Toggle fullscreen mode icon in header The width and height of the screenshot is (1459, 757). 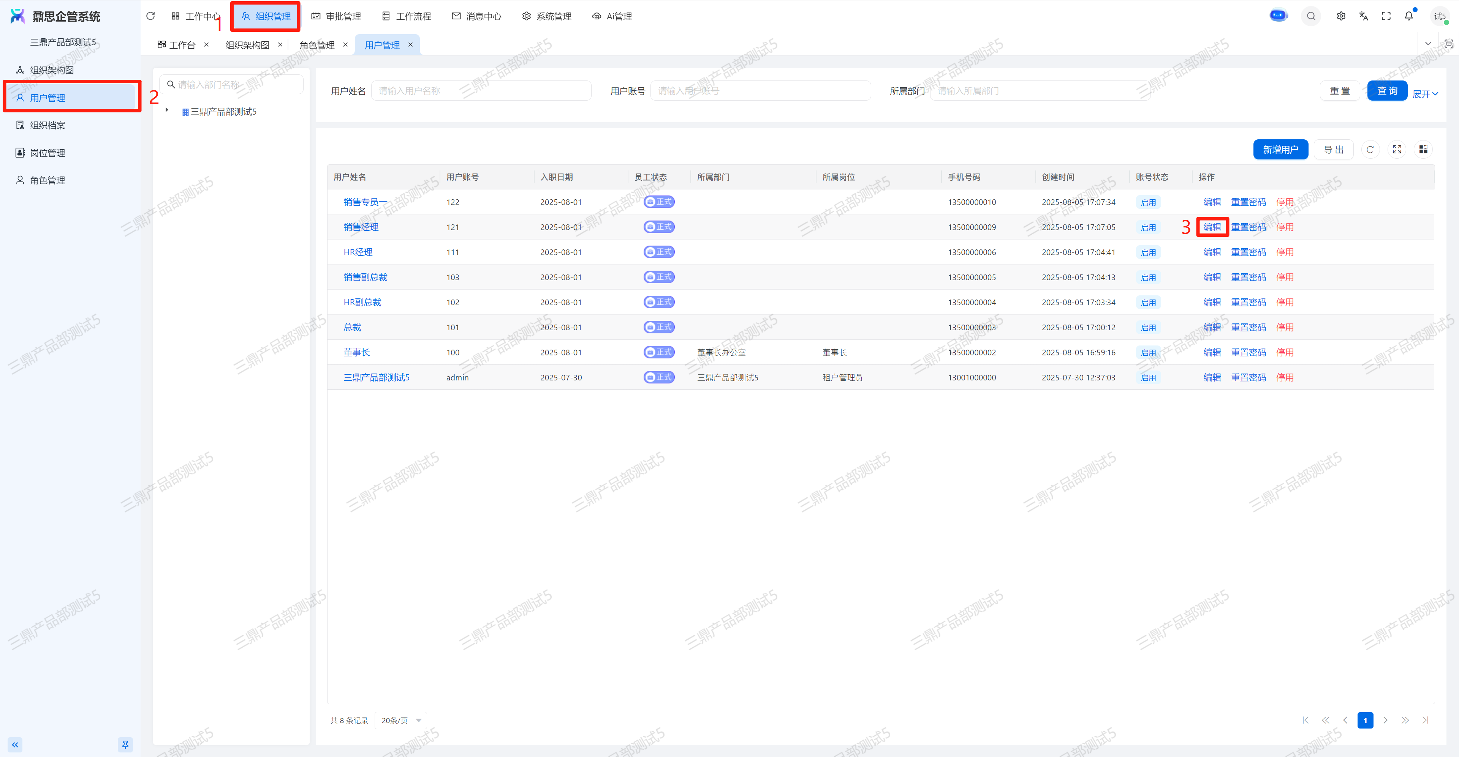1386,16
